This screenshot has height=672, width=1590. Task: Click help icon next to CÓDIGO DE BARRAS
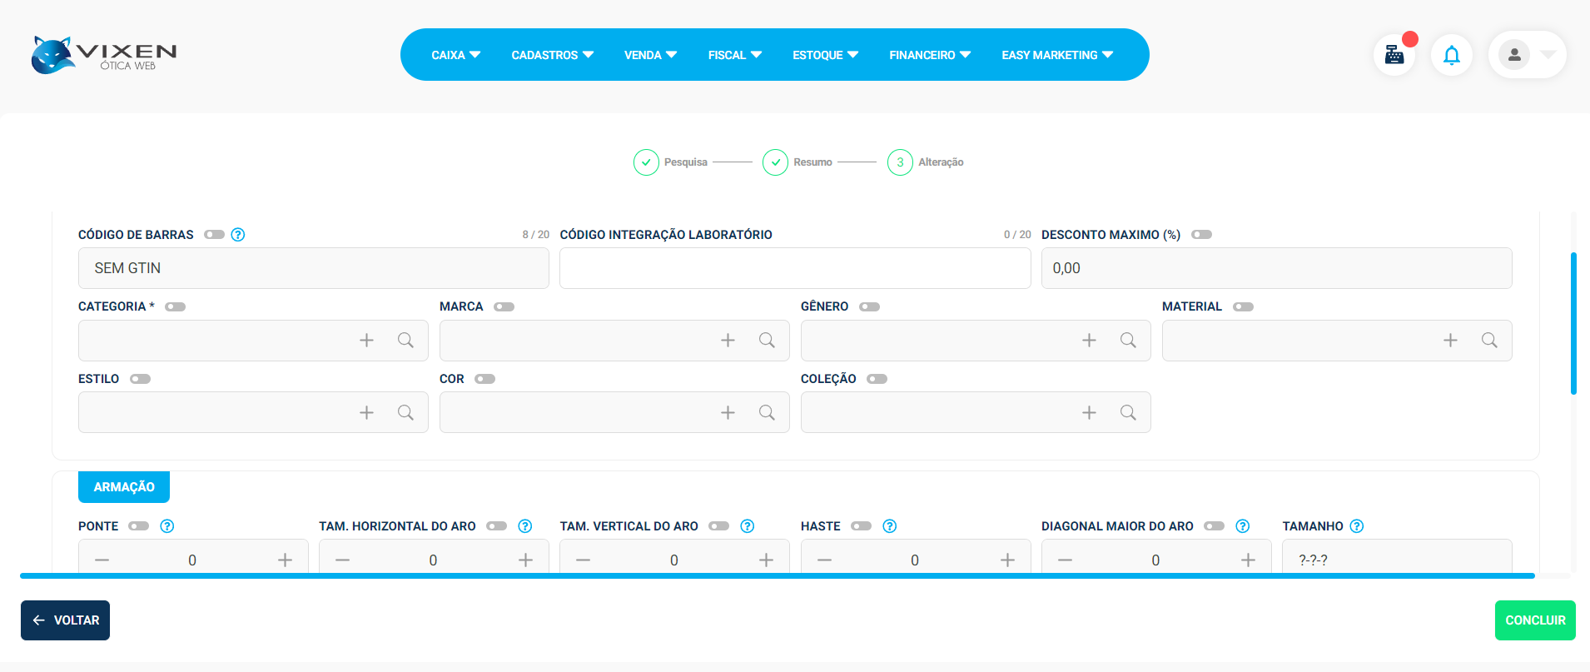[238, 235]
